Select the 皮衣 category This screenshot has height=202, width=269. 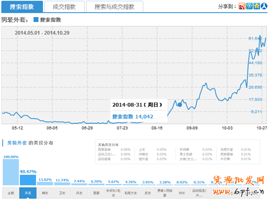[148, 193]
